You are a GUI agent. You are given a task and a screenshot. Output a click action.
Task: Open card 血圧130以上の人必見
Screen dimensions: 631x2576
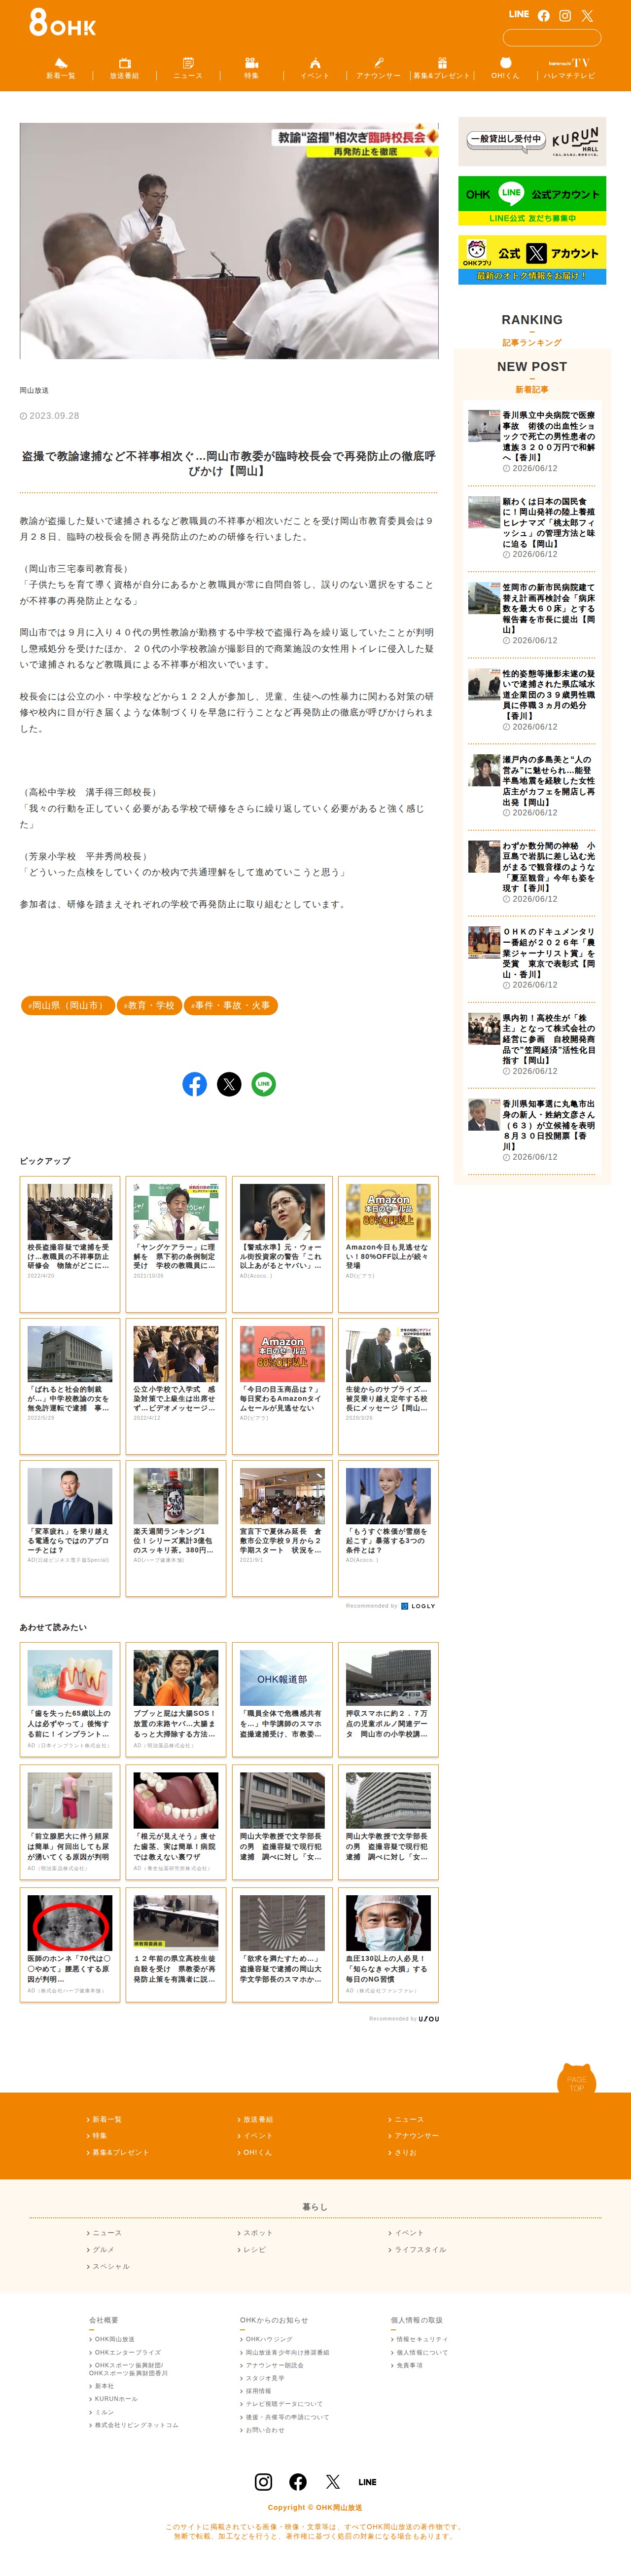(388, 1944)
